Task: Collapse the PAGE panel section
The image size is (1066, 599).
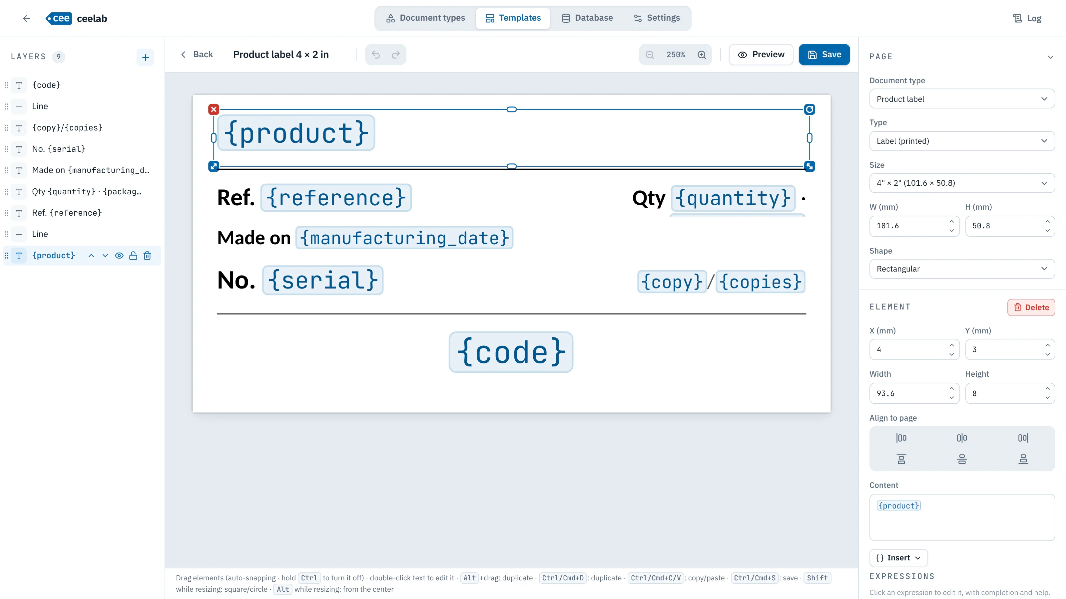Action: pos(1050,57)
